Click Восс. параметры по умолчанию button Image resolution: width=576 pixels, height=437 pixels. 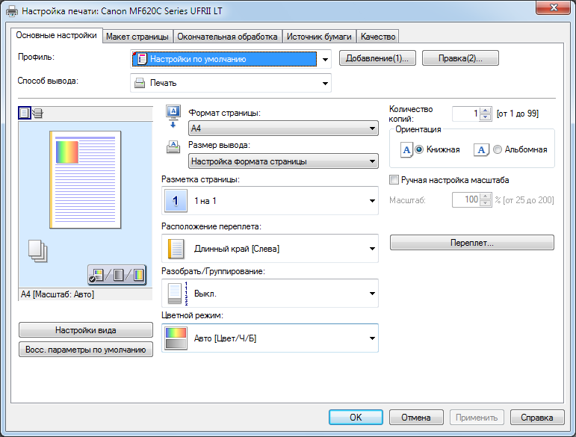(x=86, y=350)
